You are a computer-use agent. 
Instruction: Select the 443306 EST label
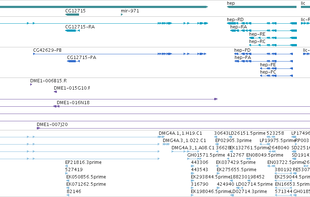pyautogui.click(x=200, y=162)
